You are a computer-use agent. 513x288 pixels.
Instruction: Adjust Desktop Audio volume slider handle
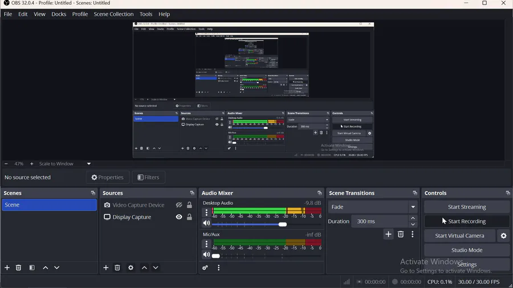(283, 224)
